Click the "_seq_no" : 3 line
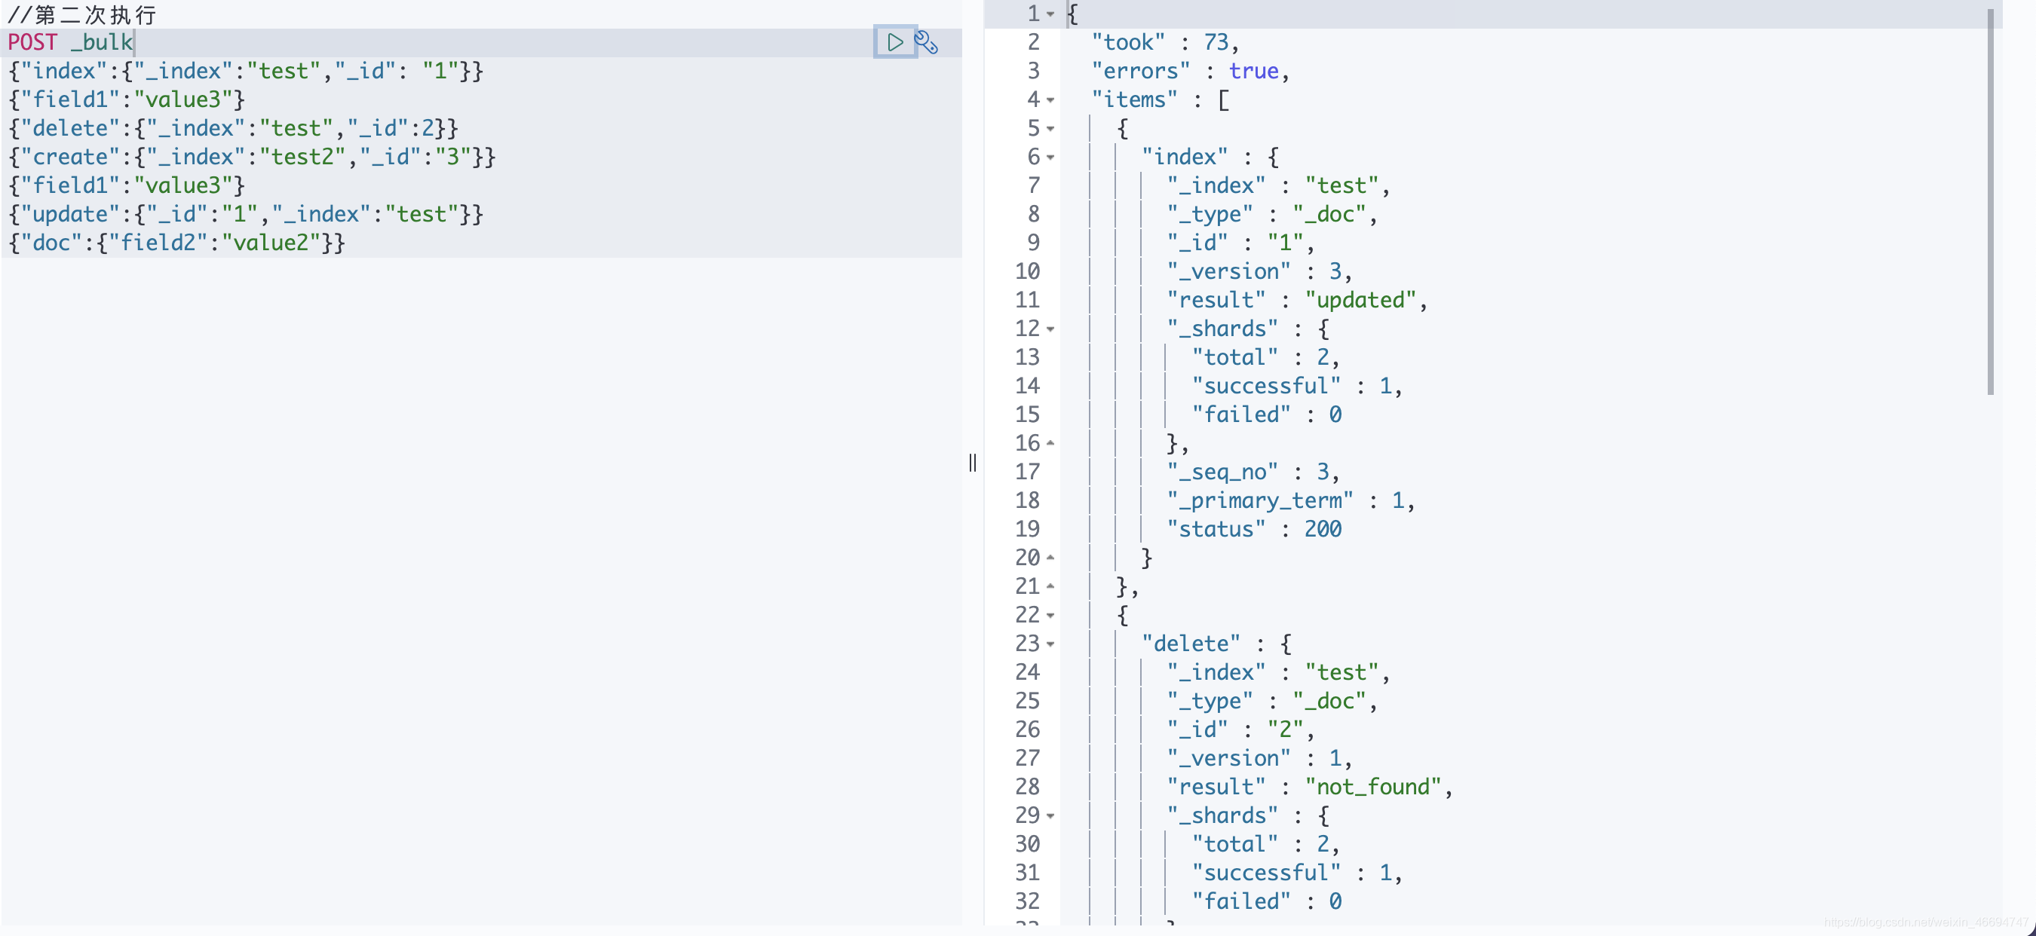 click(x=1253, y=472)
